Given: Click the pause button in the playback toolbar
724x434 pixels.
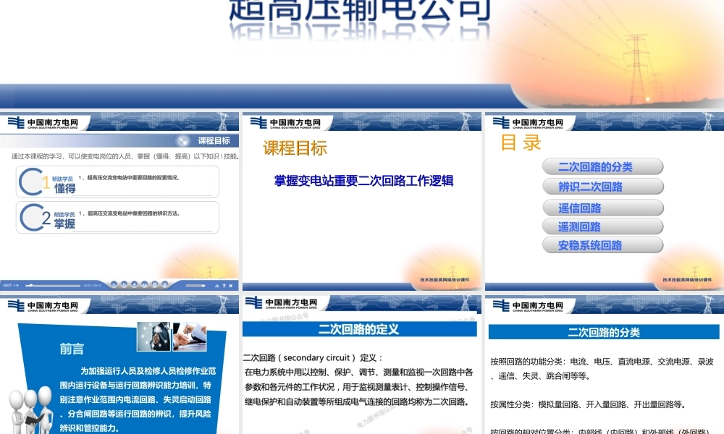Looking at the screenshot, I should tap(124, 285).
